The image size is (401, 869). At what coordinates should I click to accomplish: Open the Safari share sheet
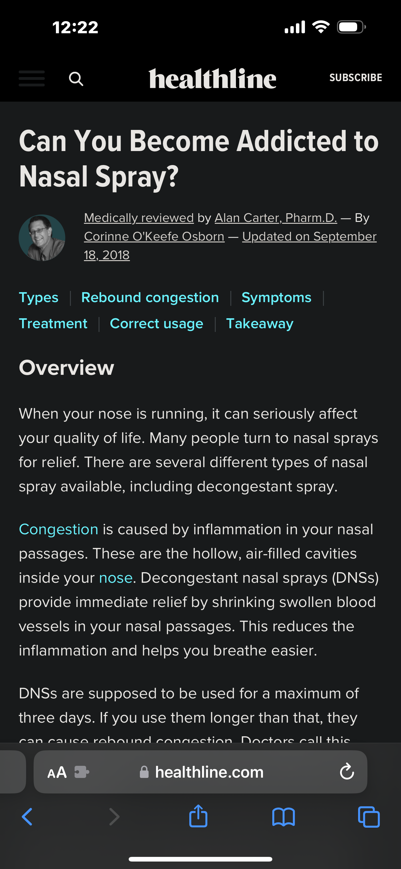[x=198, y=816]
